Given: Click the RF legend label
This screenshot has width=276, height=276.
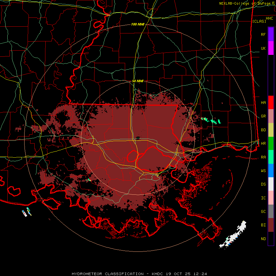Looking at the screenshot, I should click(263, 34).
